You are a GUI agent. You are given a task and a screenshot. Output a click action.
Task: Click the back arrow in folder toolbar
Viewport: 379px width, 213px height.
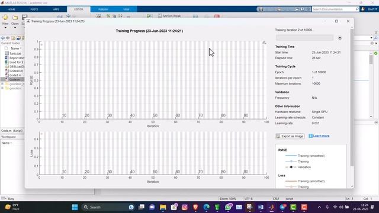2,38
